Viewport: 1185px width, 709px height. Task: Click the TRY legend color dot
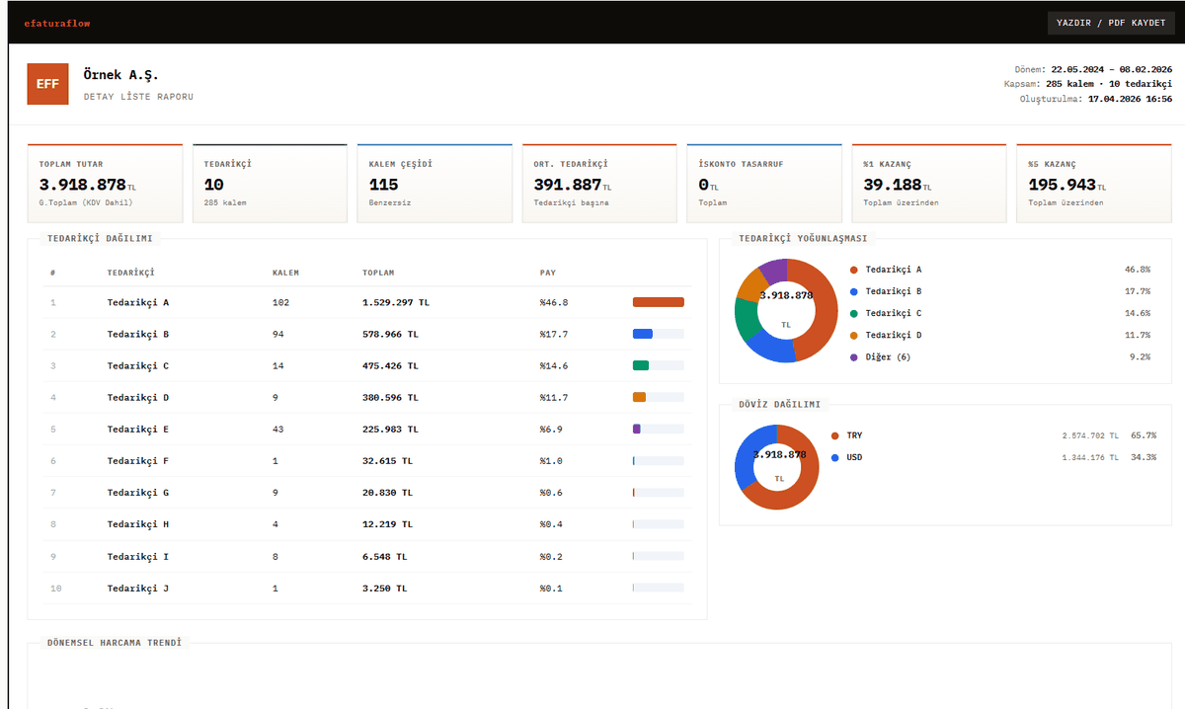[x=835, y=435]
